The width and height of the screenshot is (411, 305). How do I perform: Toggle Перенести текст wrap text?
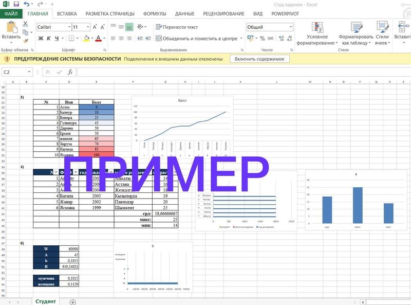(x=177, y=27)
